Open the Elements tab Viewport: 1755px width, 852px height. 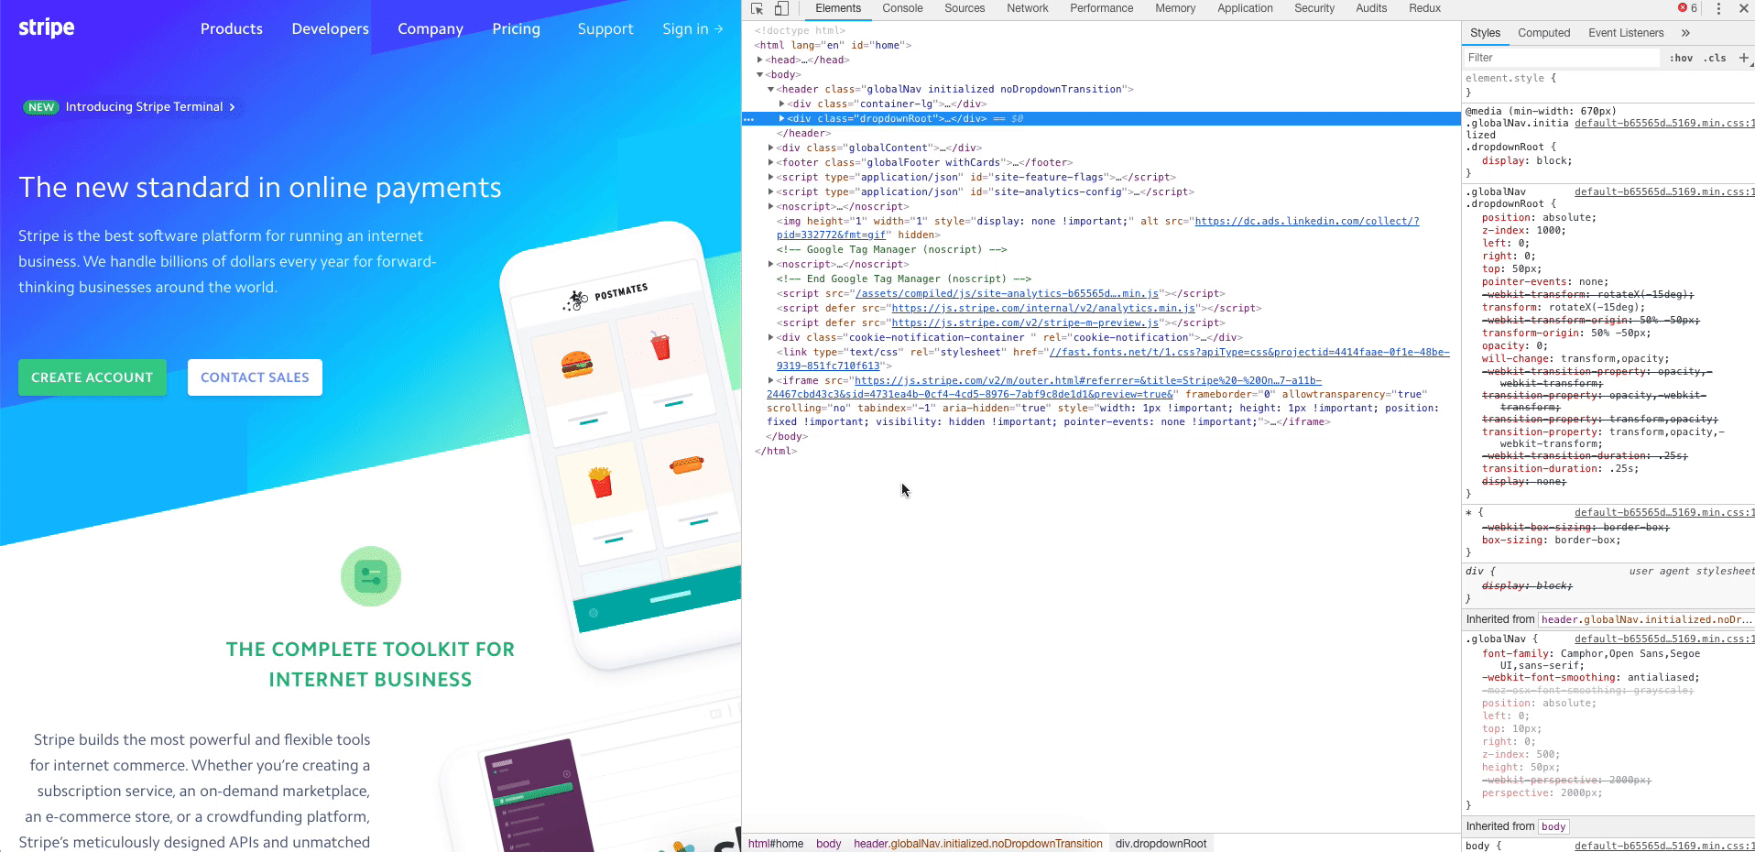pos(838,8)
